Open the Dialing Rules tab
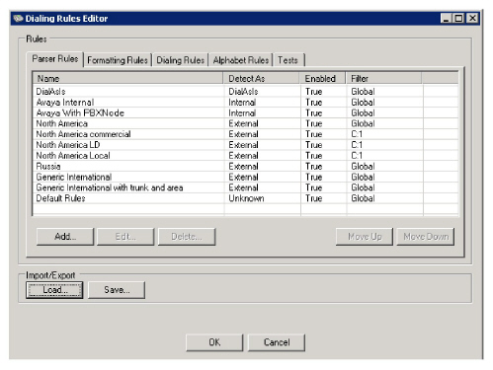 coord(180,60)
